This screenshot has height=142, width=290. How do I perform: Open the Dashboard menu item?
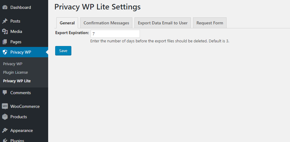[x=20, y=7]
